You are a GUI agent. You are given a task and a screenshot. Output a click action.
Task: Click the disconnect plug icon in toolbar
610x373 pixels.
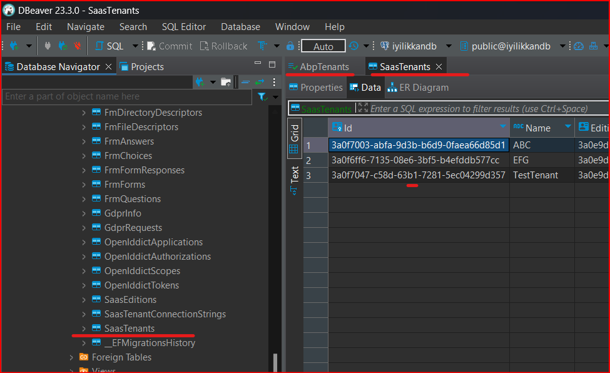pyautogui.click(x=78, y=46)
